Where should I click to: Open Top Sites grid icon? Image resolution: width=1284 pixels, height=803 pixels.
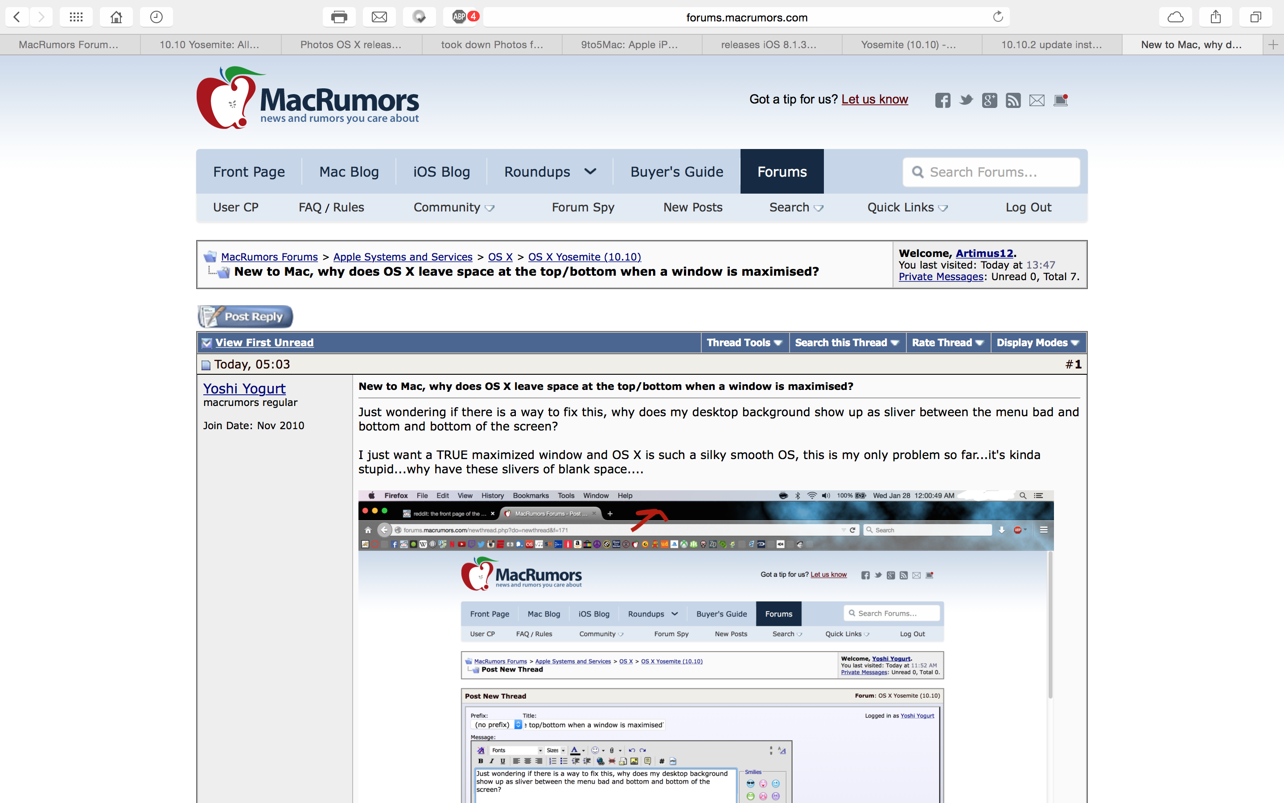point(76,17)
